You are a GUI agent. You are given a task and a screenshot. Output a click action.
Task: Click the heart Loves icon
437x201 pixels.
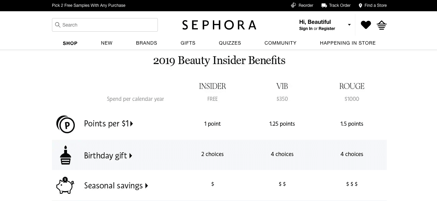[x=366, y=25]
